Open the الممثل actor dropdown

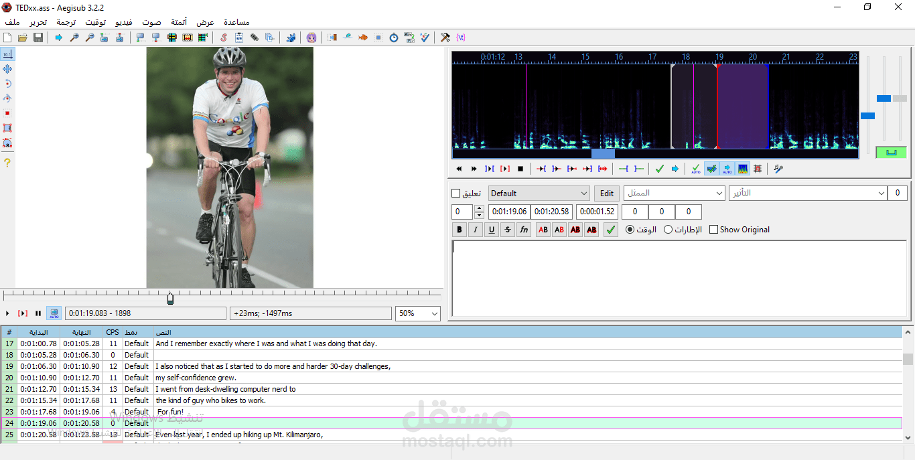(675, 194)
